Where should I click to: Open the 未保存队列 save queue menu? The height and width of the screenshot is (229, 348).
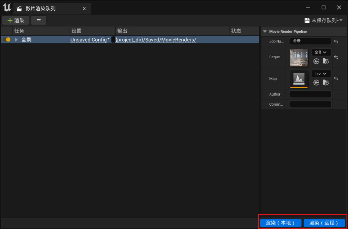pos(323,21)
